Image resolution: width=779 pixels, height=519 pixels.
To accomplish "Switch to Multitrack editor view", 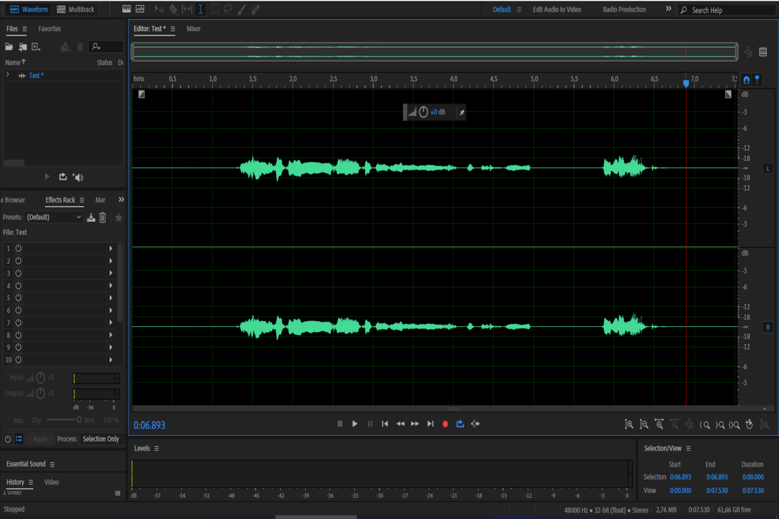I will point(76,10).
